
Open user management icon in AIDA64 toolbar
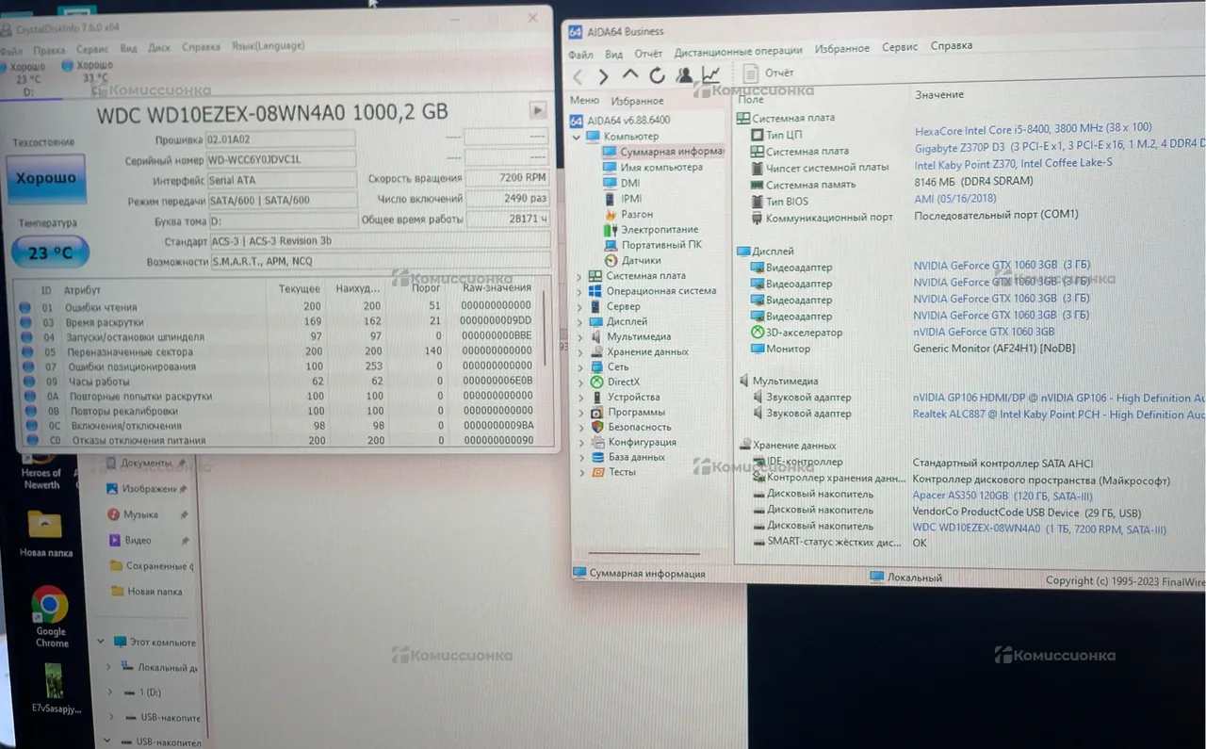coord(684,75)
